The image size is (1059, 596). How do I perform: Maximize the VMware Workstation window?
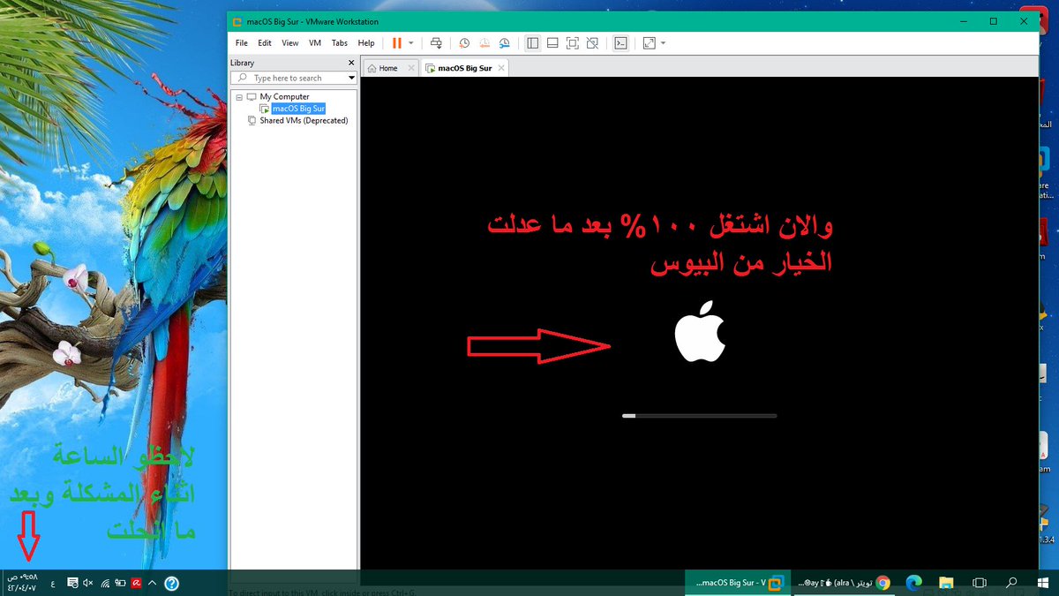[x=993, y=21]
